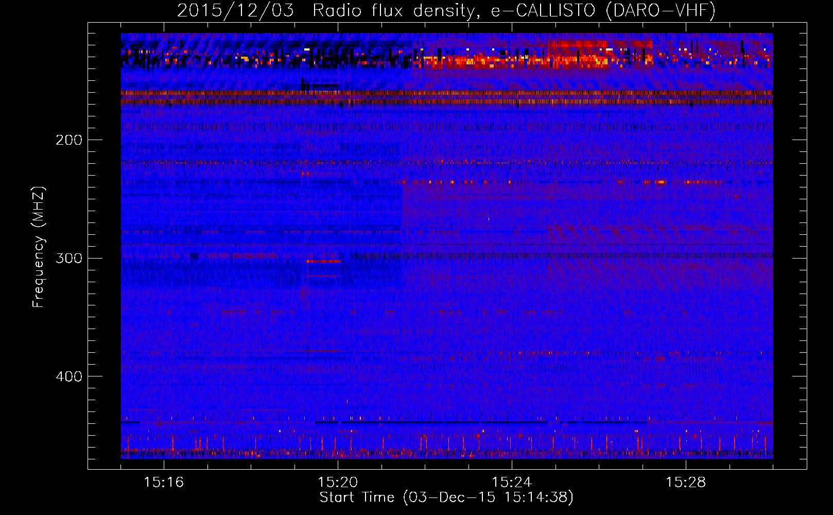The width and height of the screenshot is (833, 515).
Task: Click the 15:20 time tick label
Action: tap(338, 482)
